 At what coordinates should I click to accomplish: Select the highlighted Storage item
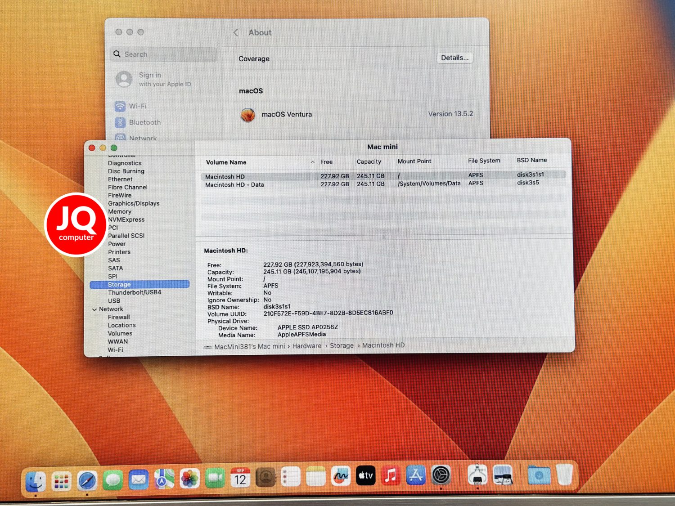(x=139, y=285)
